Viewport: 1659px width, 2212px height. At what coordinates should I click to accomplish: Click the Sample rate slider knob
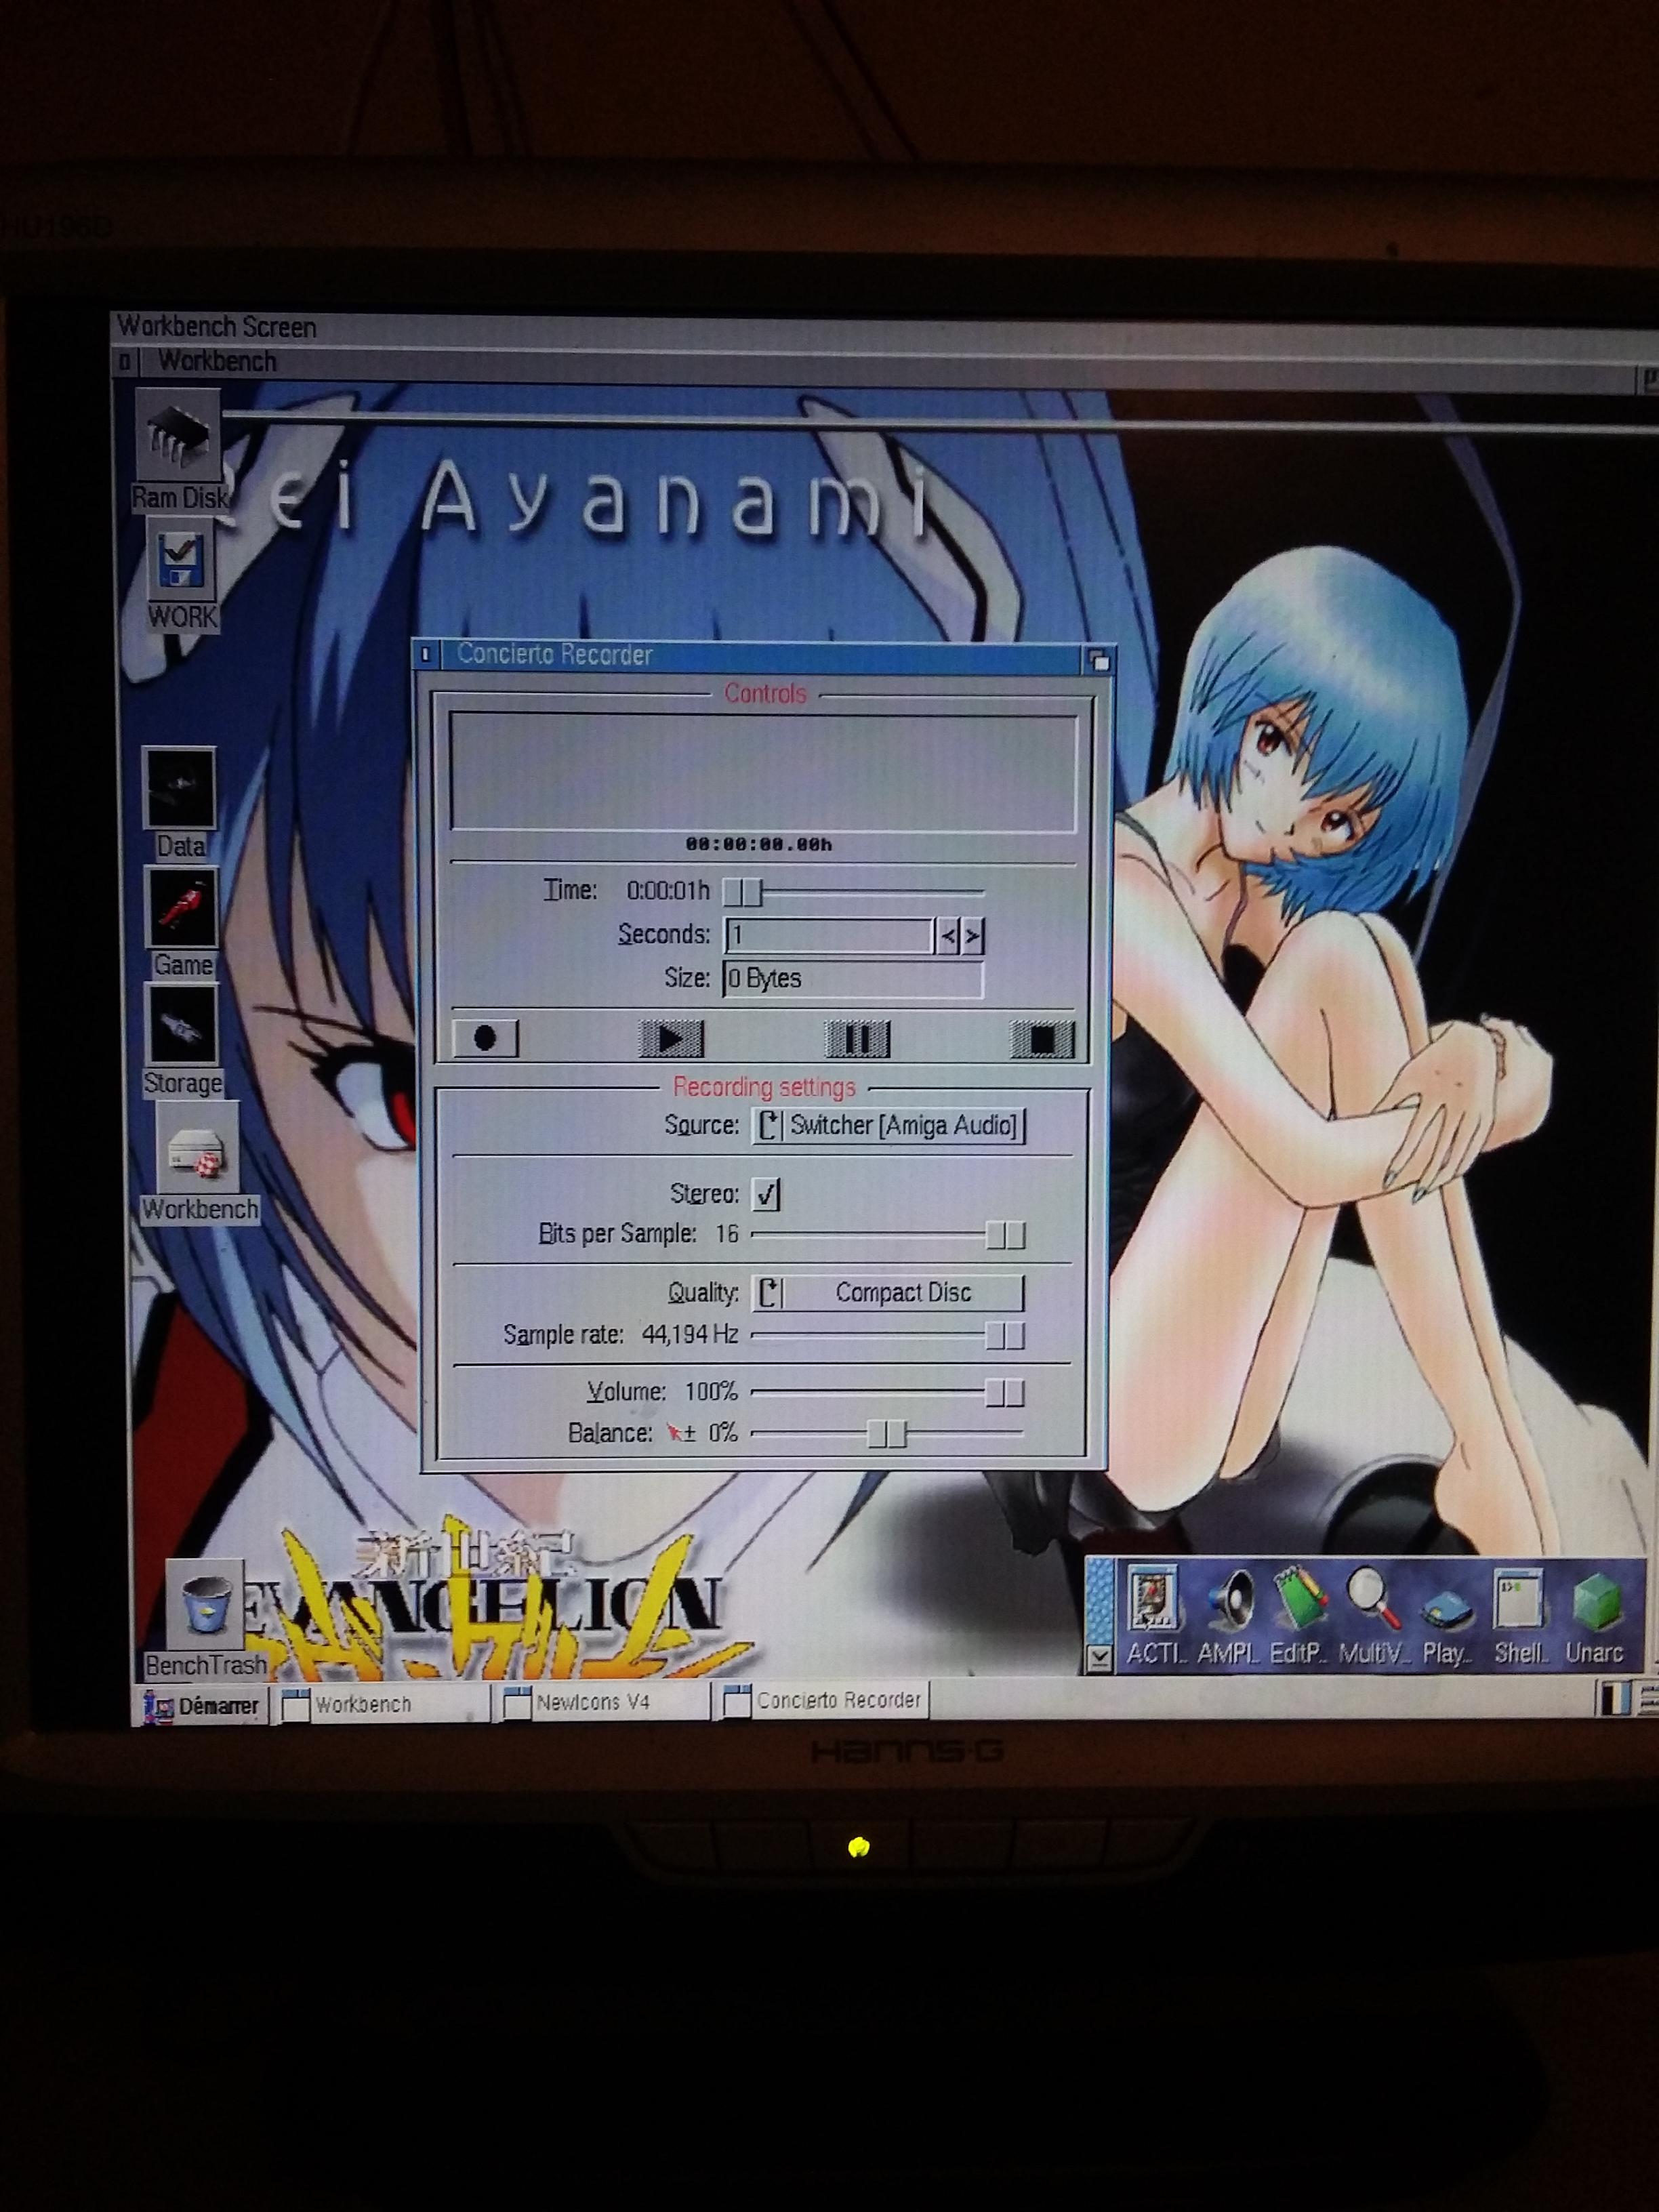[1005, 1335]
